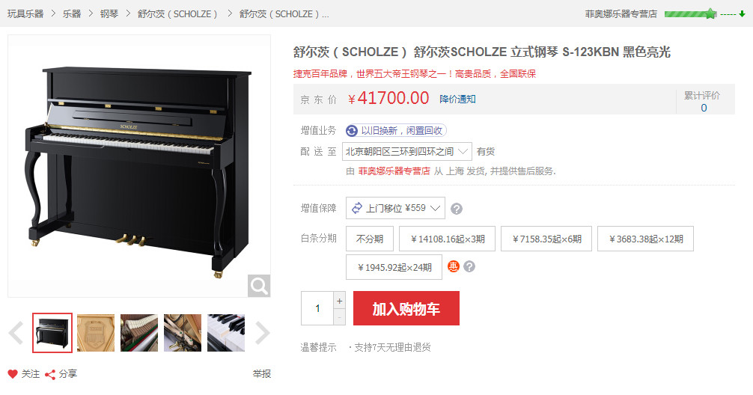
Task: Click the 以旧换新 trade-in recycle icon
Action: [352, 131]
